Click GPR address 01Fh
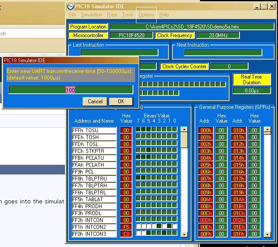Screen dimensions: 278x247 coord(239,234)
